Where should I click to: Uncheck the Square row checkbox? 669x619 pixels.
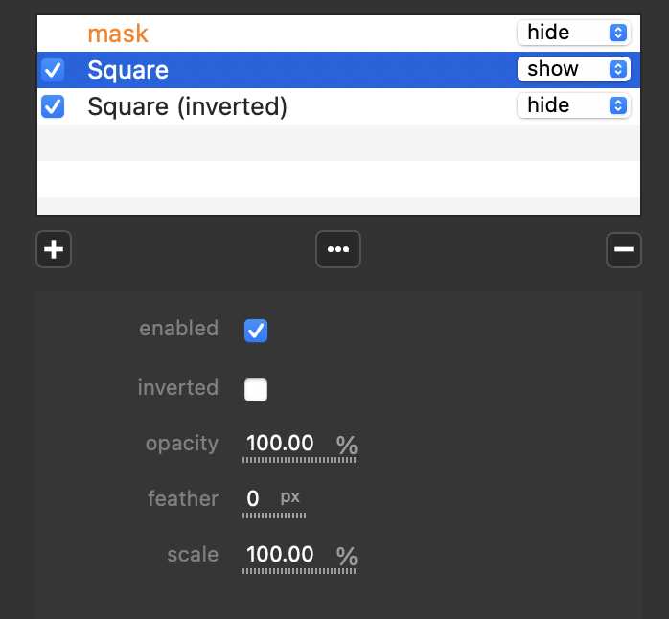coord(53,70)
